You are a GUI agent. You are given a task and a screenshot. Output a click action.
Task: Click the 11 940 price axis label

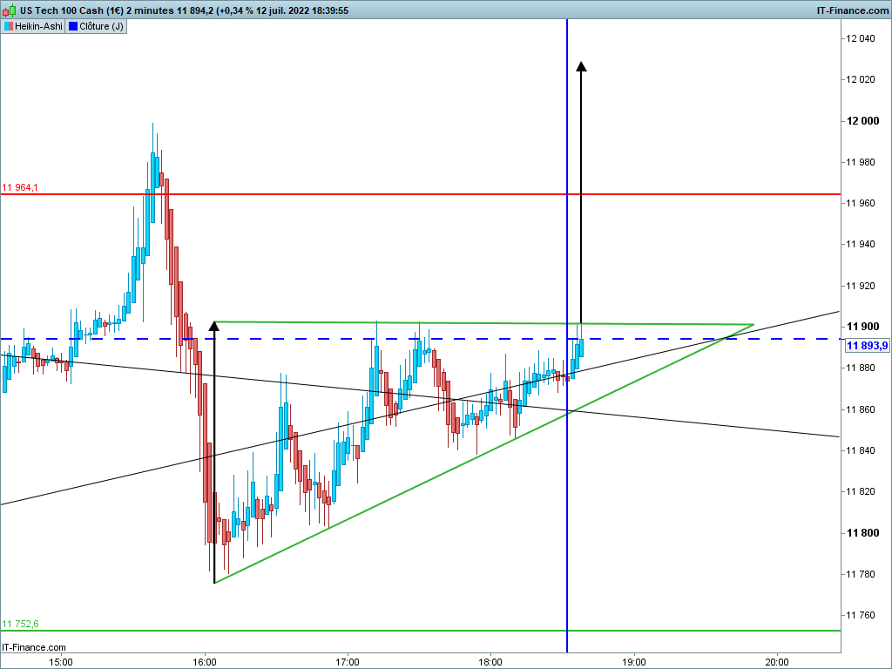point(860,244)
